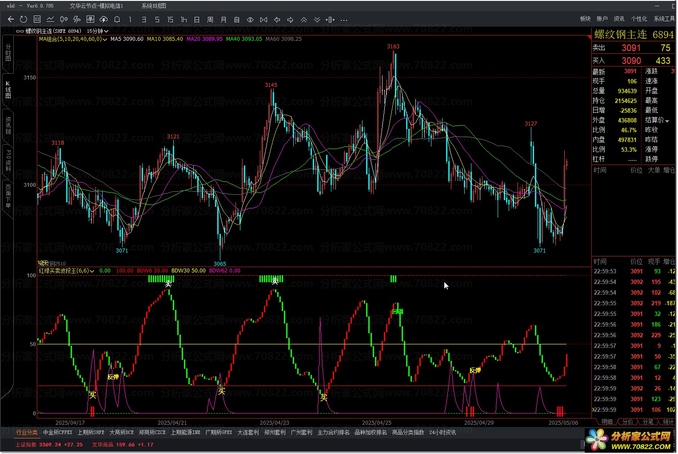
Task: Select the 15-minute period button
Action: [x=170, y=20]
